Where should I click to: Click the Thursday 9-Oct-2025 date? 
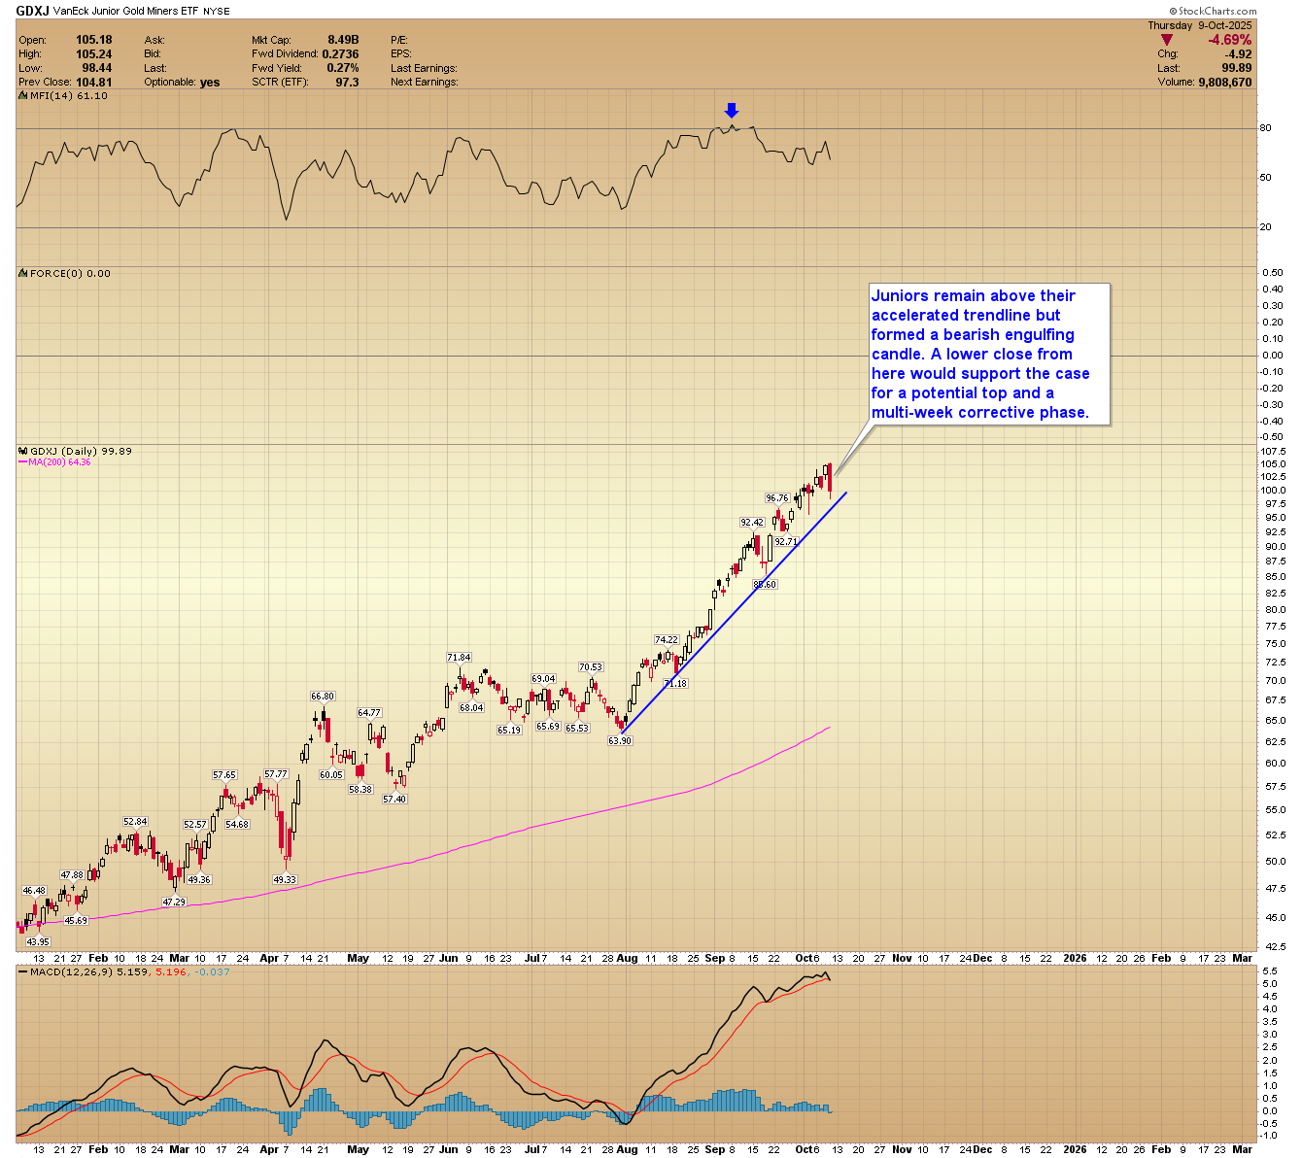[x=1200, y=25]
